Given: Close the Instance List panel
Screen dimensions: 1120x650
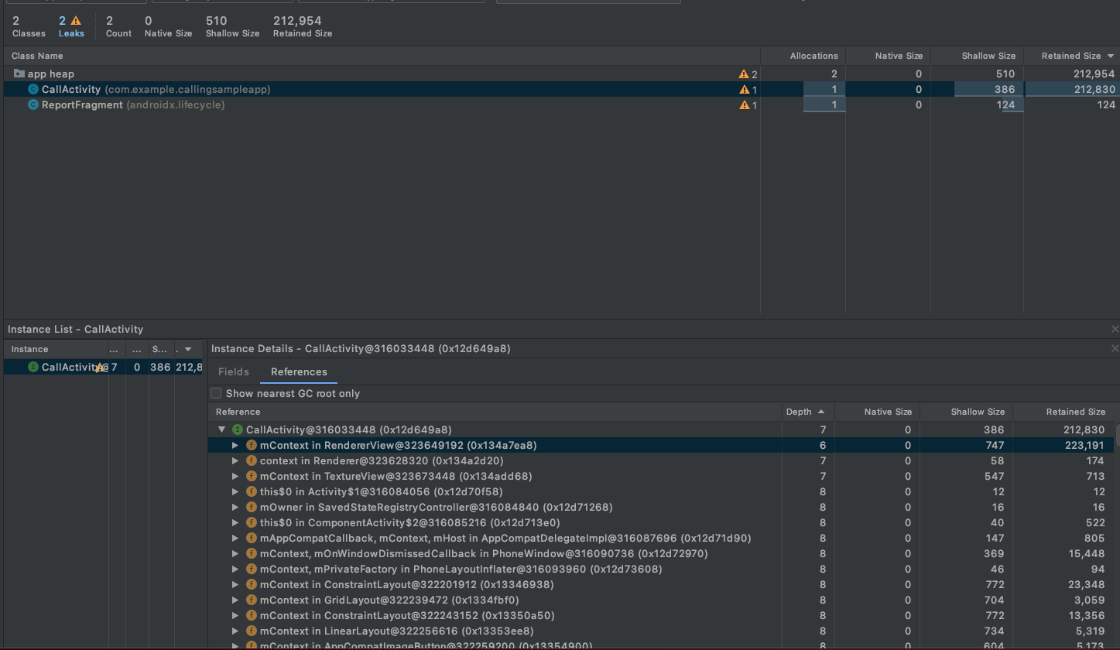Looking at the screenshot, I should pos(1115,328).
